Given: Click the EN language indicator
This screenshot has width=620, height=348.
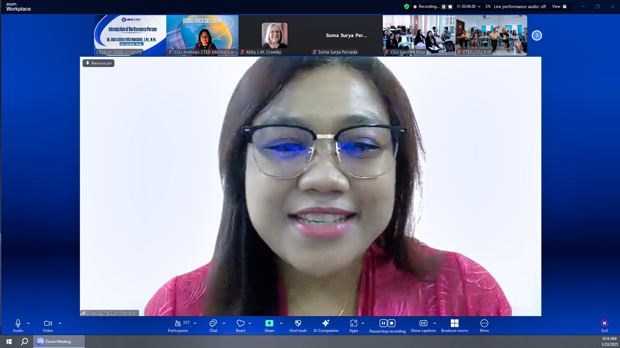Looking at the screenshot, I should pos(488,6).
